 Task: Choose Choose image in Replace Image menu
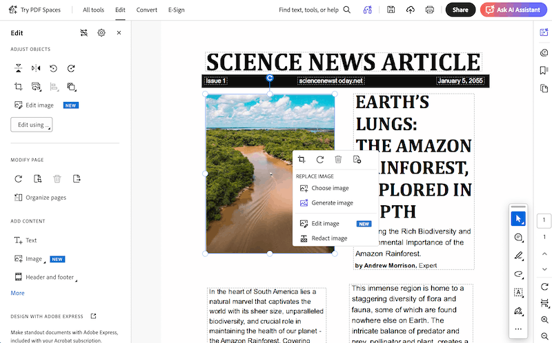tap(324, 188)
